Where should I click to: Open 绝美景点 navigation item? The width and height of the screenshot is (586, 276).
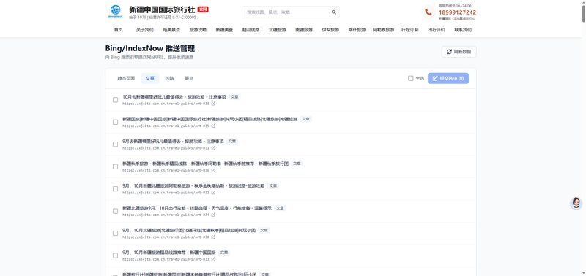coord(171,30)
